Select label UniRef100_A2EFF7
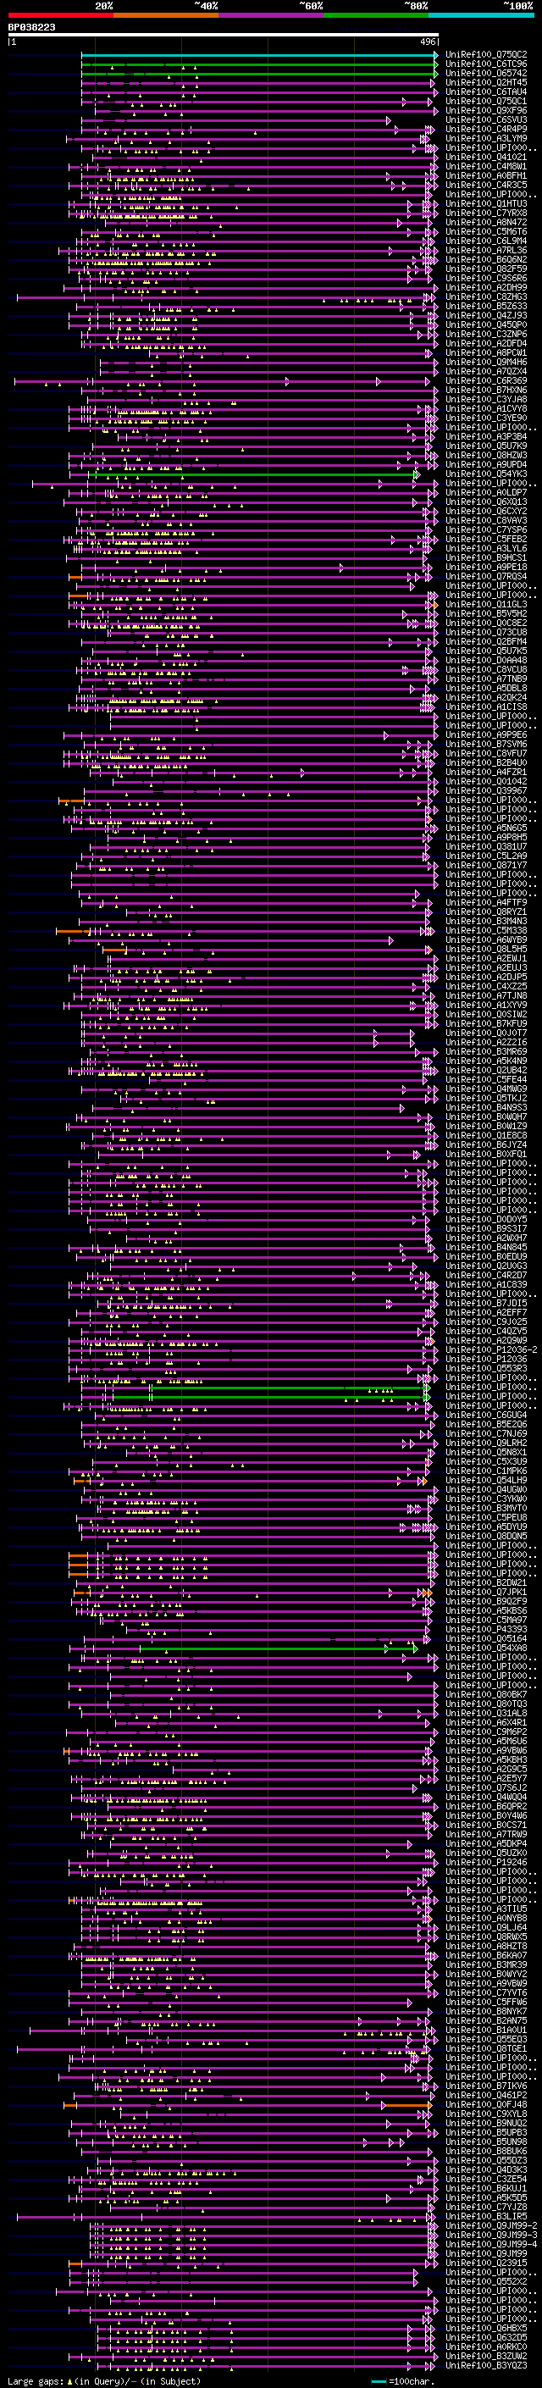542x2388 pixels. pos(486,1313)
